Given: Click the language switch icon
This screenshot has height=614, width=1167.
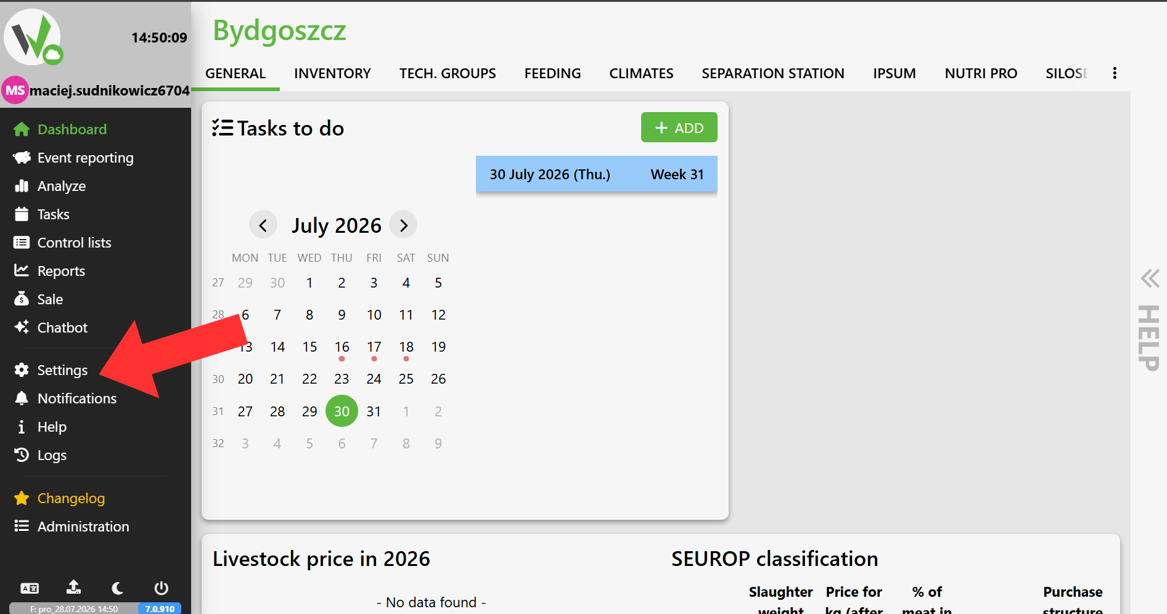Looking at the screenshot, I should click(30, 588).
